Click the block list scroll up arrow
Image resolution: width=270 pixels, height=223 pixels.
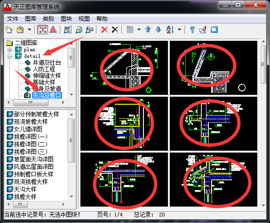71,115
